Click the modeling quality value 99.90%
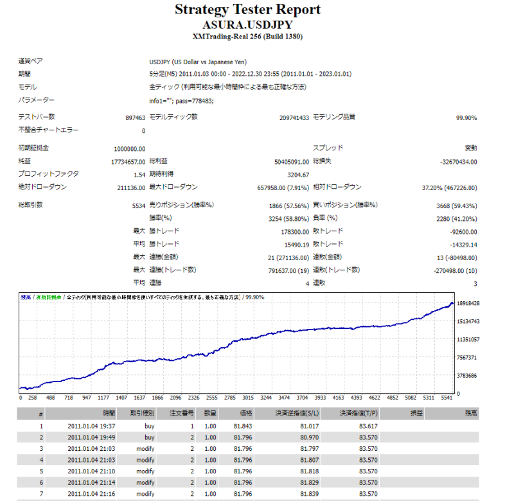 click(466, 118)
